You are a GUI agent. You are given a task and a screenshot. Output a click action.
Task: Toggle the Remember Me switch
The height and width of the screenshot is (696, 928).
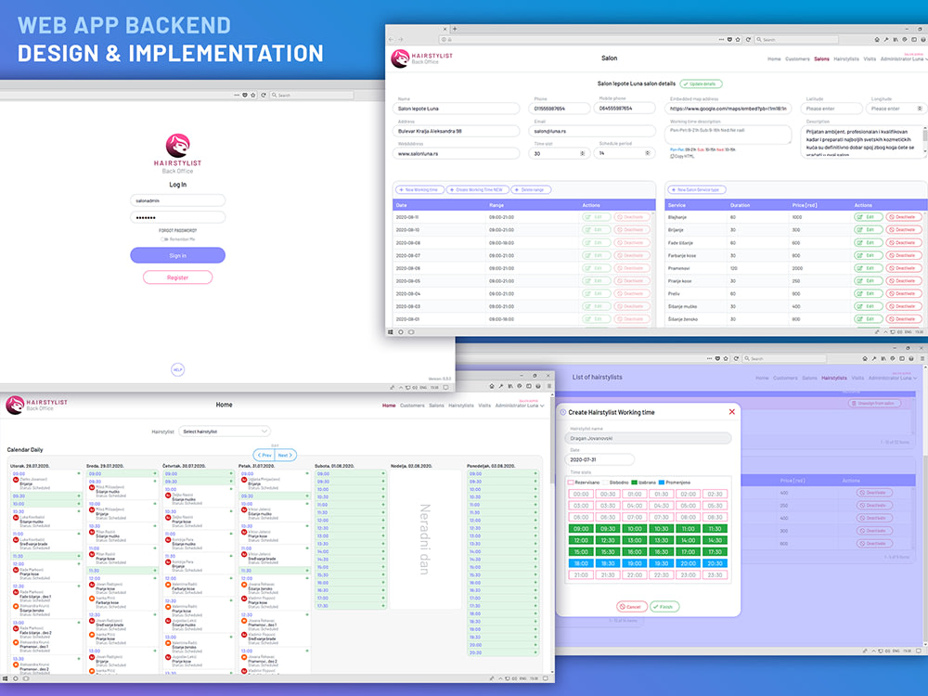point(164,239)
